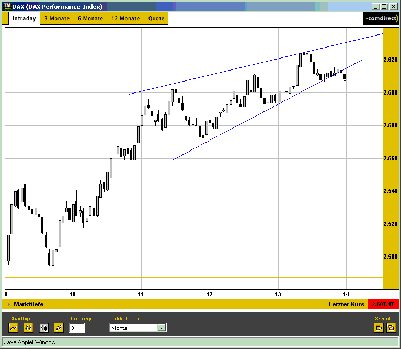The width and height of the screenshot is (401, 349).
Task: Open the Intraday tab
Action: pos(24,18)
